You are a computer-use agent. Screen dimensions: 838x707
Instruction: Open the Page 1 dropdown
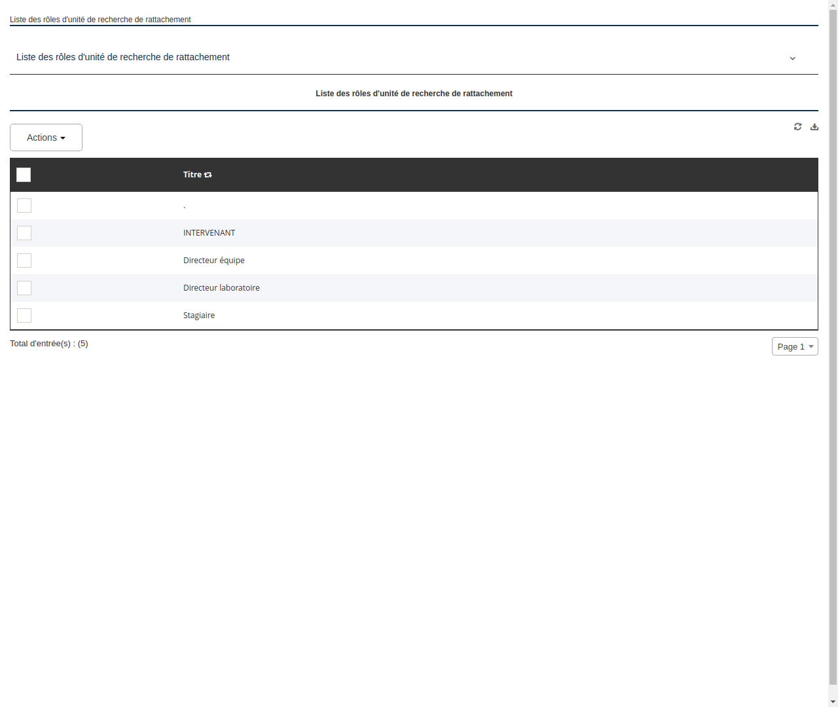(795, 346)
